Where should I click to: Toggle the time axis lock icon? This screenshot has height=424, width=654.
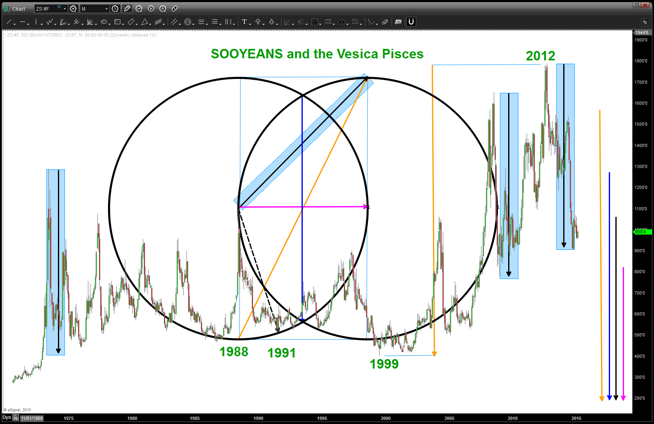coord(16,418)
